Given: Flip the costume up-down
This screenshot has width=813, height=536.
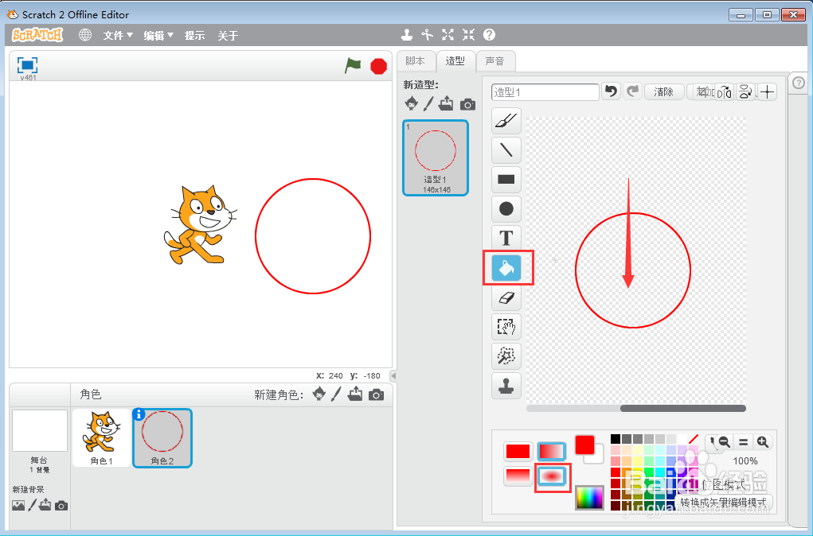Looking at the screenshot, I should click(745, 92).
